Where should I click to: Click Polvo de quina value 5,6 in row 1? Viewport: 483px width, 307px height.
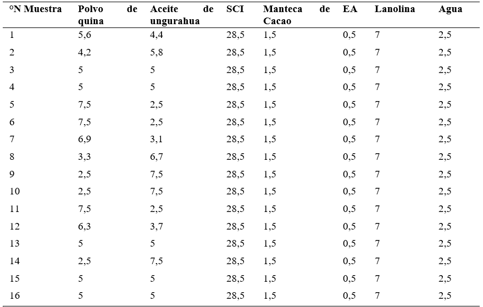pyautogui.click(x=85, y=35)
